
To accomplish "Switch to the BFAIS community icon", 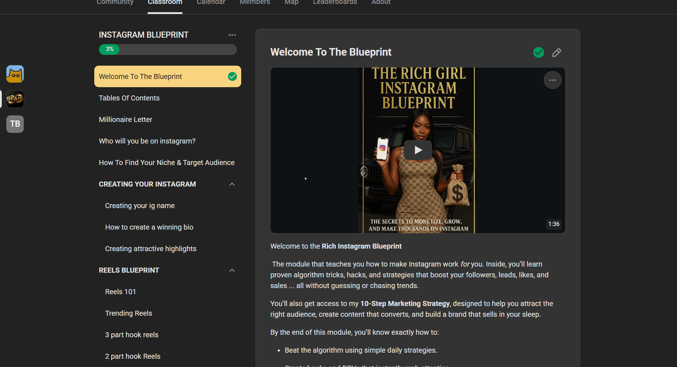I will [x=15, y=99].
